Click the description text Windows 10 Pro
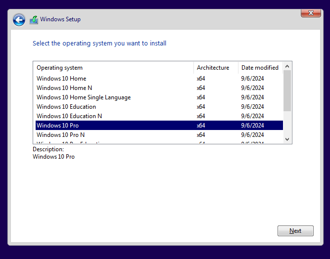The width and height of the screenshot is (330, 259). coord(53,157)
